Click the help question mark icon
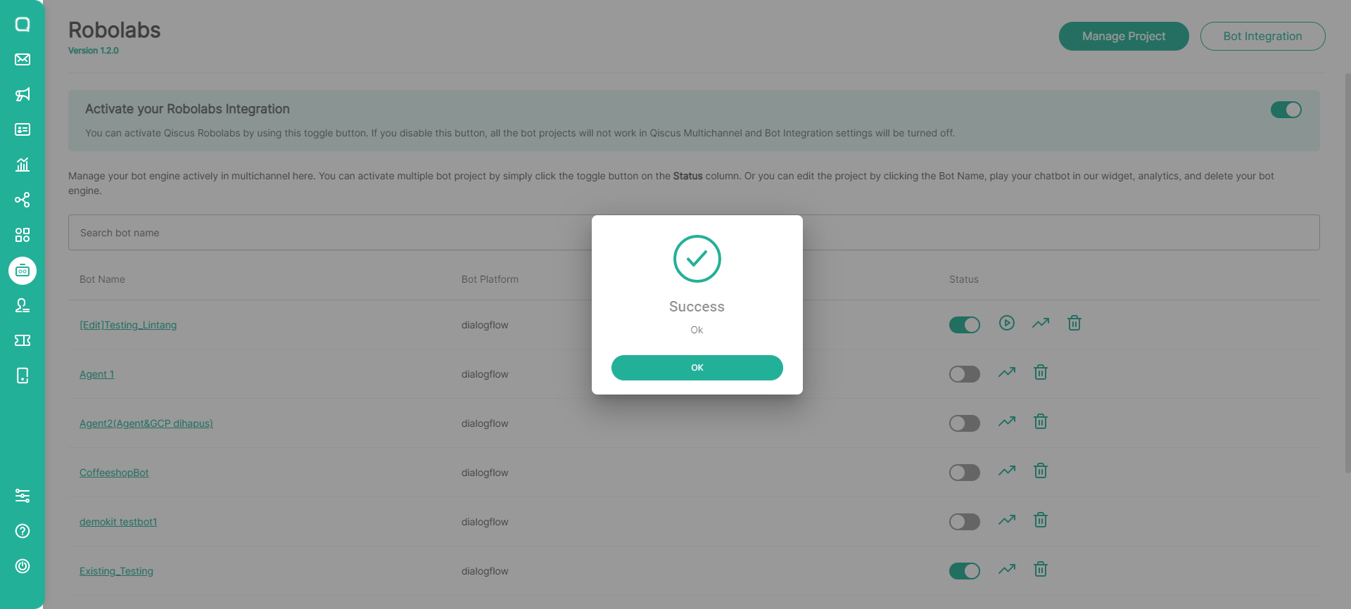 tap(23, 531)
